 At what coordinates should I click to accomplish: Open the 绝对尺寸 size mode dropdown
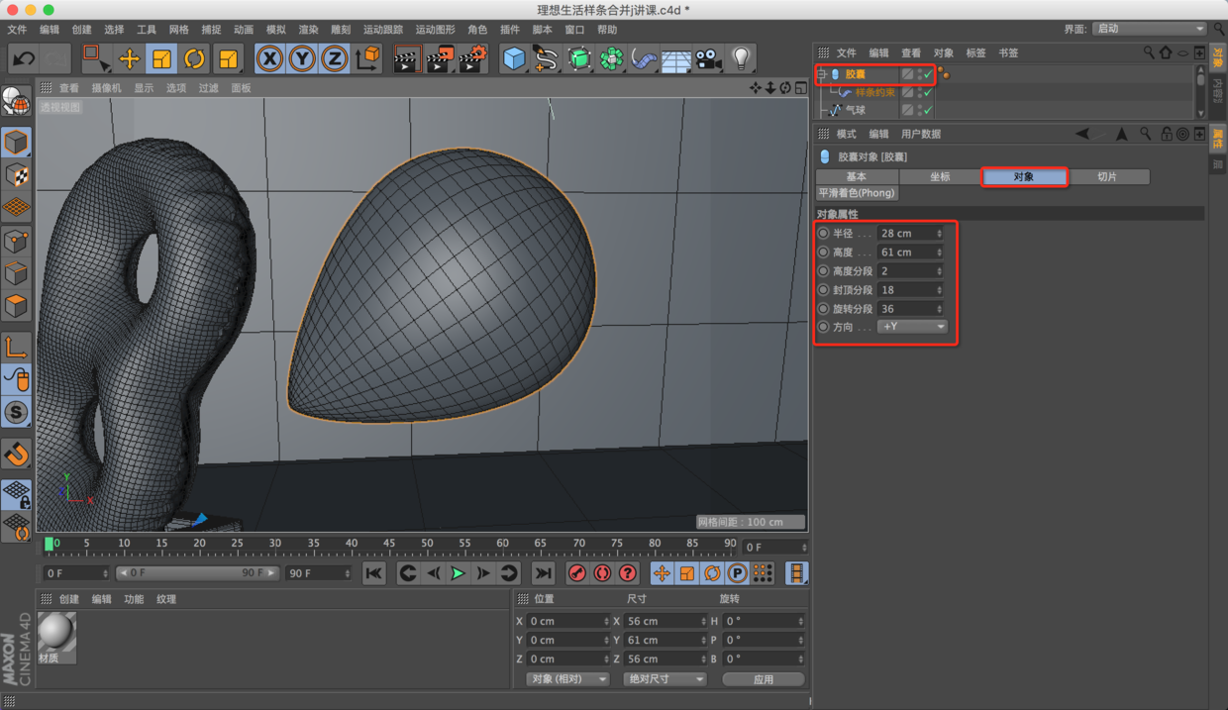coord(664,679)
